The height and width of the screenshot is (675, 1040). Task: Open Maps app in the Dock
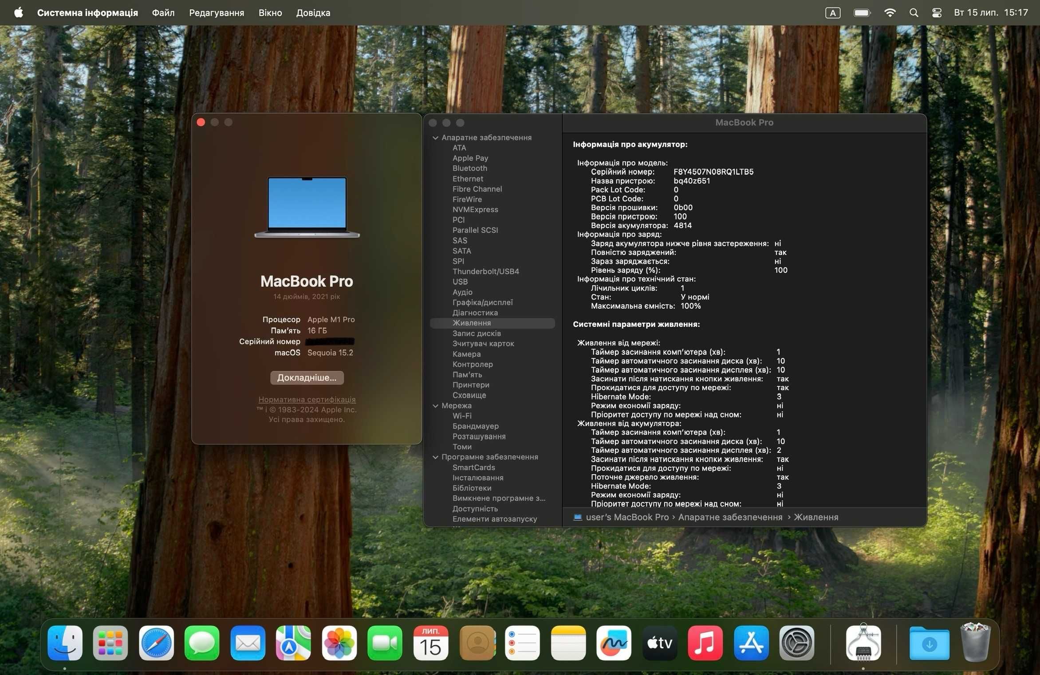pos(293,643)
